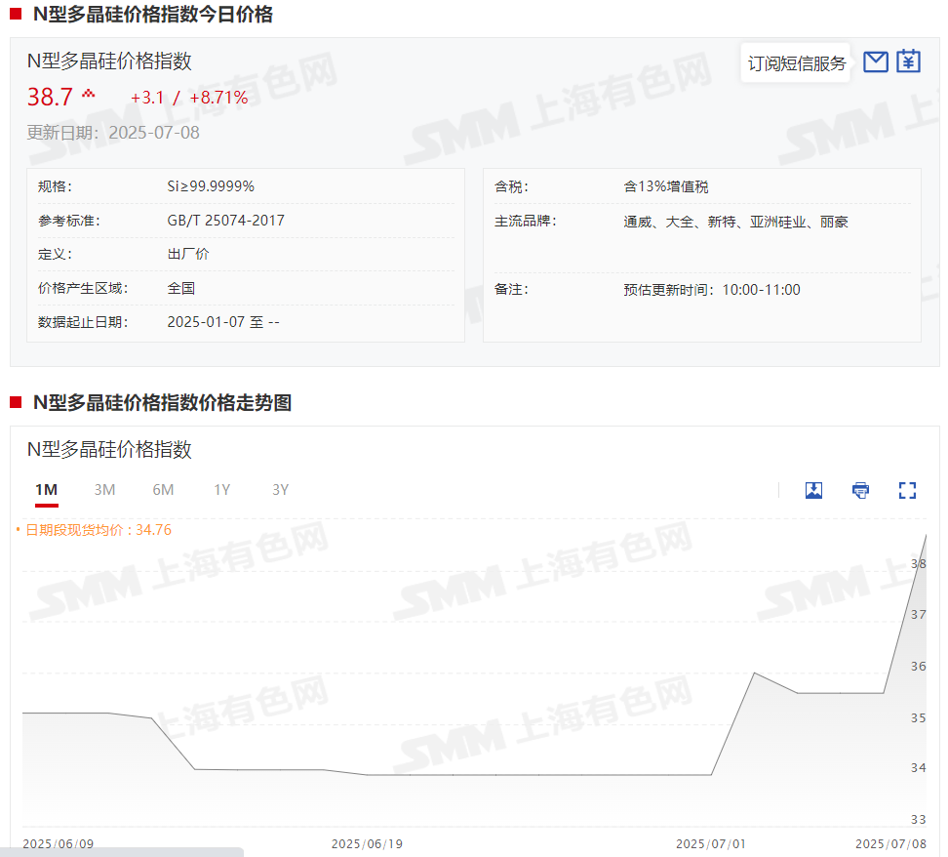Viewport: 948px width, 857px height.
Task: Save the trend chart as image
Action: point(813,490)
